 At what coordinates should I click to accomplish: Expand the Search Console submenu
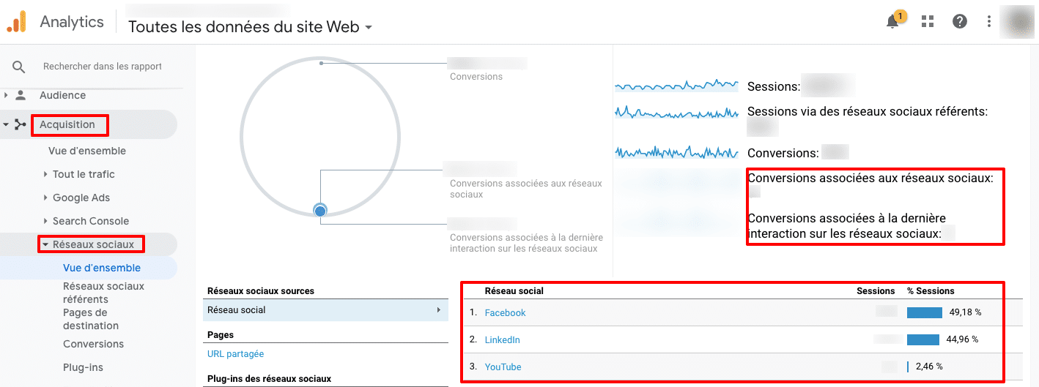point(45,221)
